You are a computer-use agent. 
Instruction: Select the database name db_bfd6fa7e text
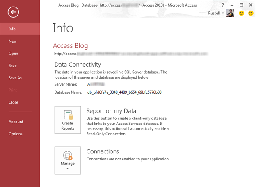coord(124,92)
